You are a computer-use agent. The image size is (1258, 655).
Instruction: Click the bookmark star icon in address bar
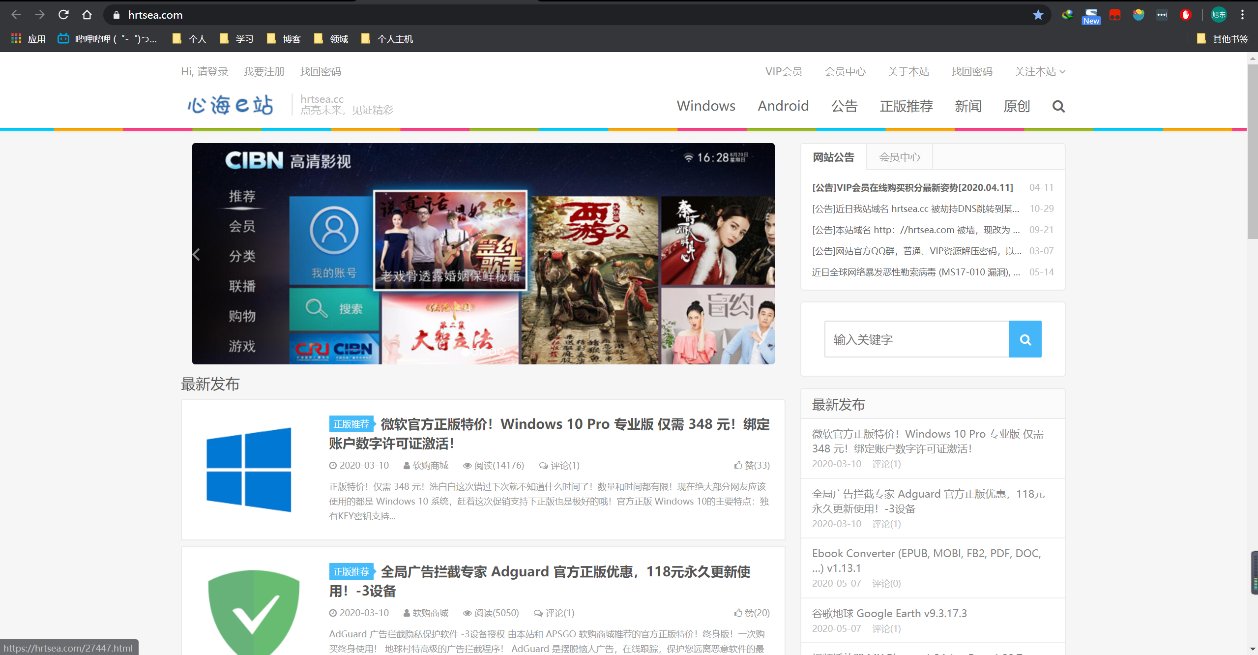click(x=1038, y=15)
